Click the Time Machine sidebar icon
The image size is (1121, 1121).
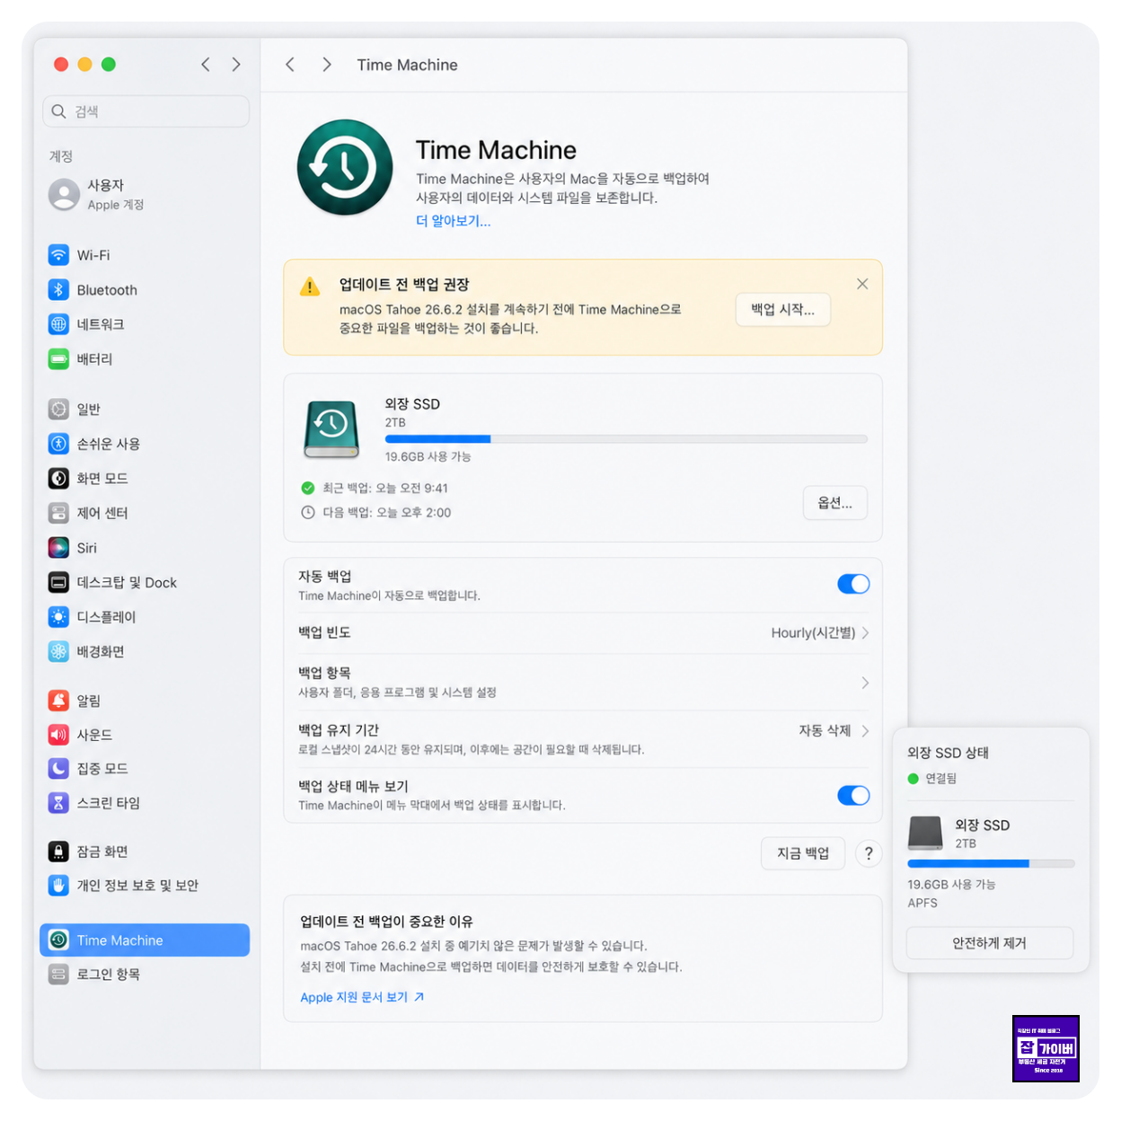pyautogui.click(x=58, y=940)
